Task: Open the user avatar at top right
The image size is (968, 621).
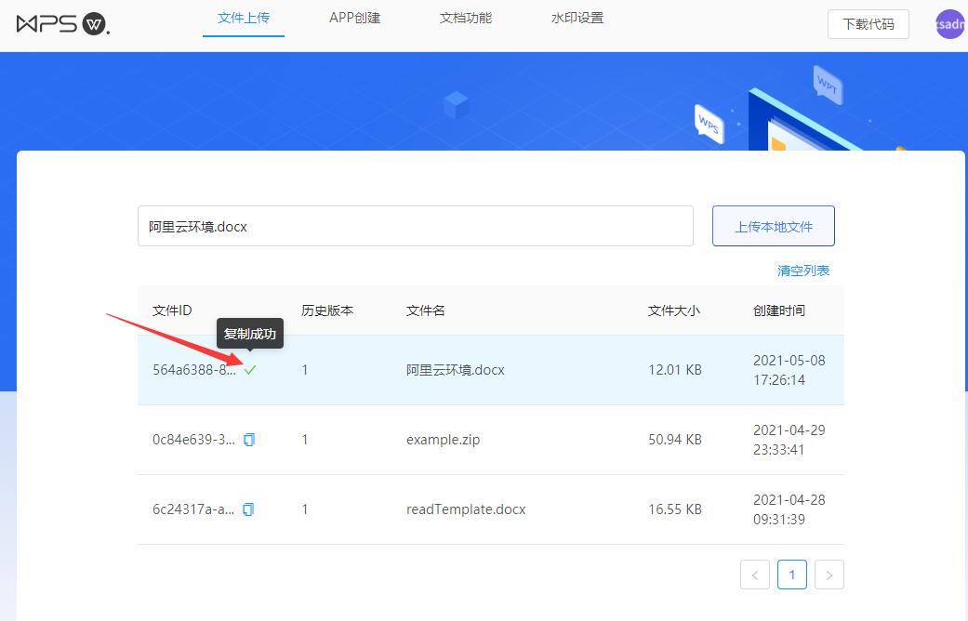Action: coord(949,24)
